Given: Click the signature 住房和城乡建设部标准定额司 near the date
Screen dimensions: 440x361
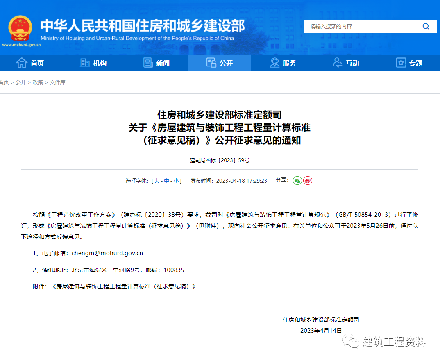Looking at the screenshot, I should [x=321, y=320].
